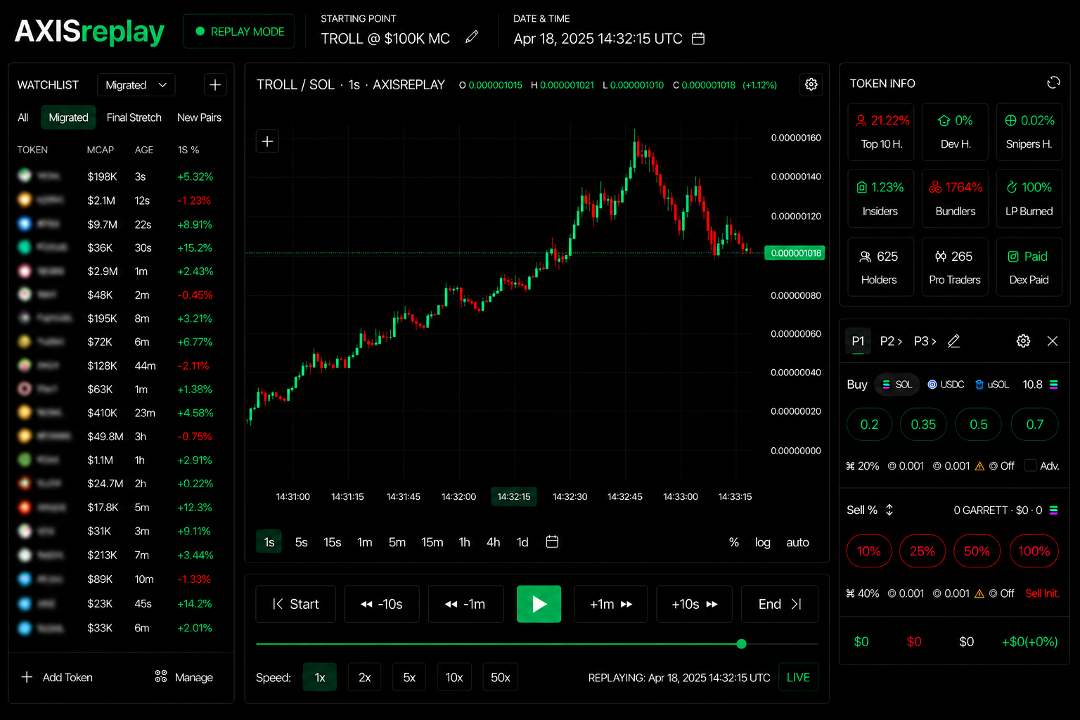This screenshot has width=1080, height=720.
Task: Click the Snipers H. 0.02% card
Action: point(1029,131)
